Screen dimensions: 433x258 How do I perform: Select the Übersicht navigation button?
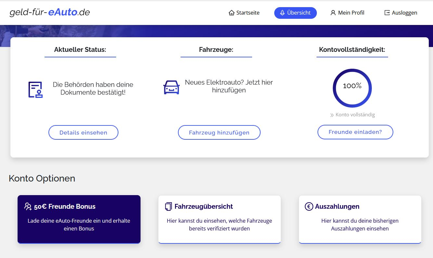[295, 13]
